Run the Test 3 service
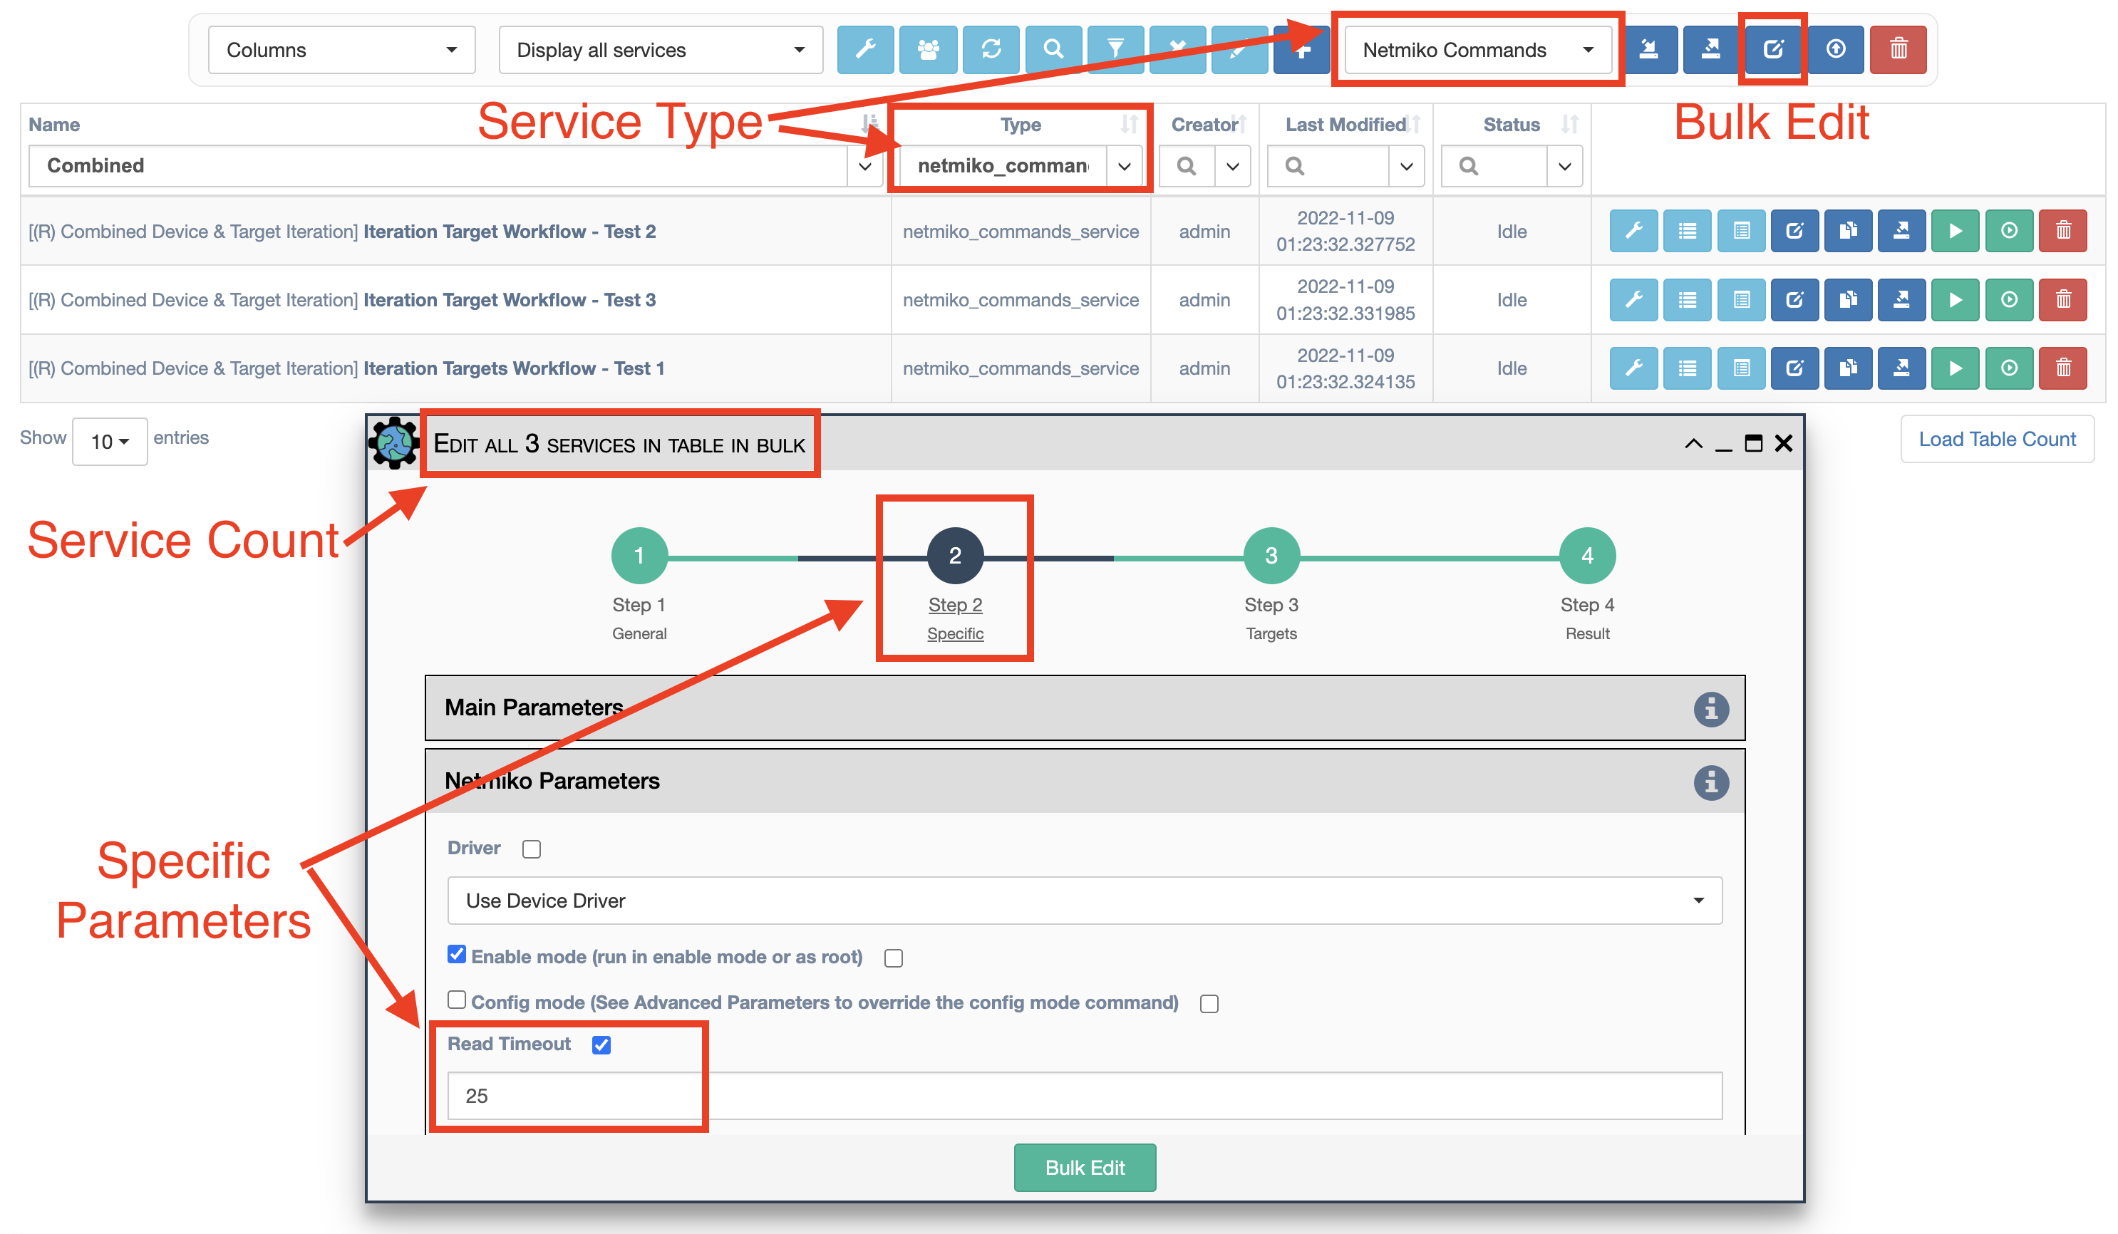Viewport: 2118px width, 1234px height. pos(1956,300)
